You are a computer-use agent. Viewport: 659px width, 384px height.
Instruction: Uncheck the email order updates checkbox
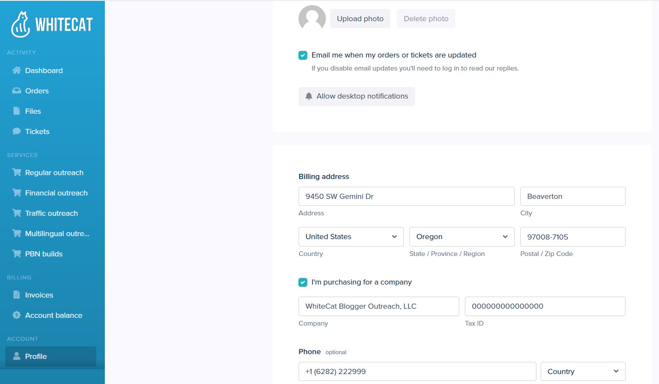[x=303, y=55]
